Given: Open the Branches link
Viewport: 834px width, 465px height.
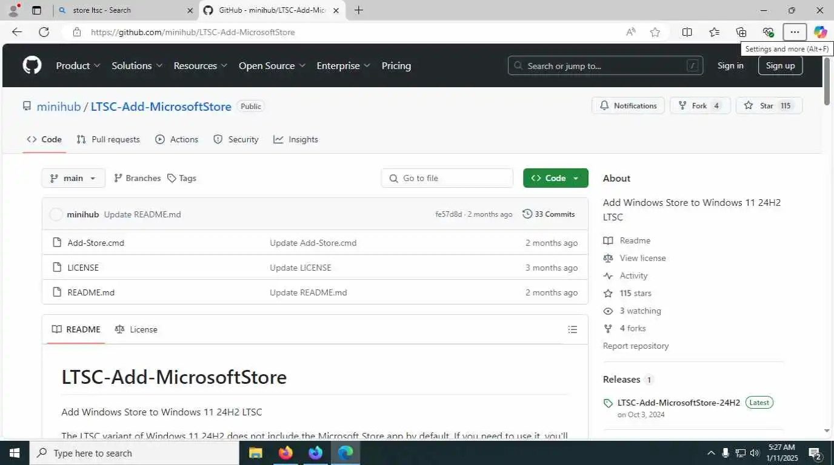Looking at the screenshot, I should coord(137,178).
